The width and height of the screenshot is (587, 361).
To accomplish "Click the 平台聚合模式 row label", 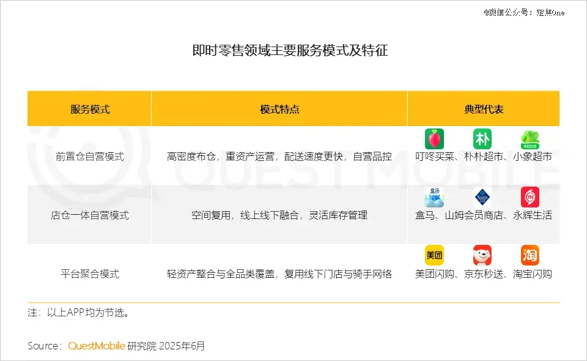I will point(89,274).
